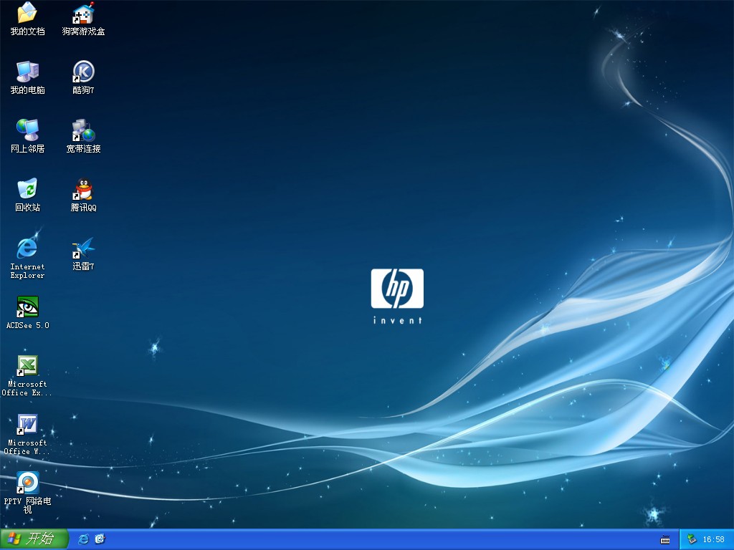Select the Microsoft Office Excel shortcut
The width and height of the screenshot is (734, 550).
click(27, 365)
